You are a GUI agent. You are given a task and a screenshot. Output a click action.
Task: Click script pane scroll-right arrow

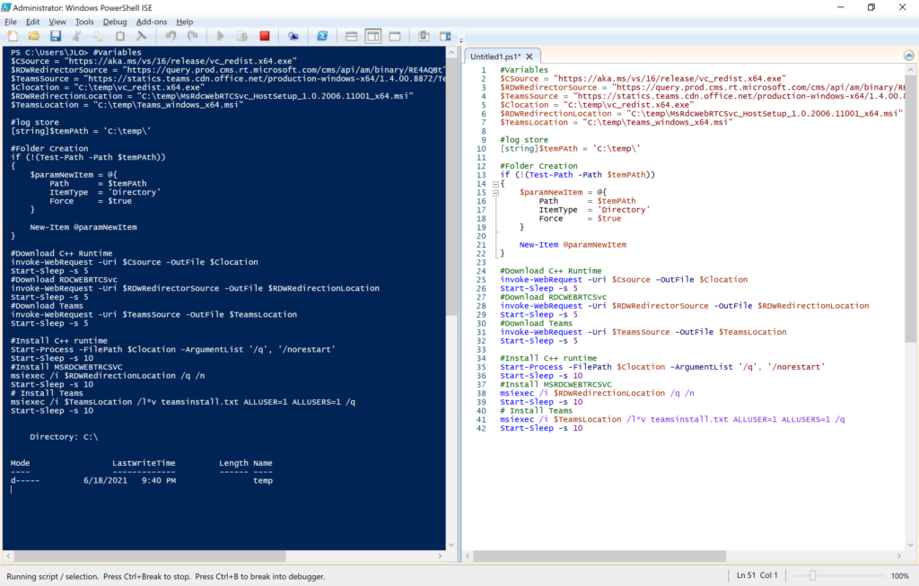pyautogui.click(x=899, y=555)
